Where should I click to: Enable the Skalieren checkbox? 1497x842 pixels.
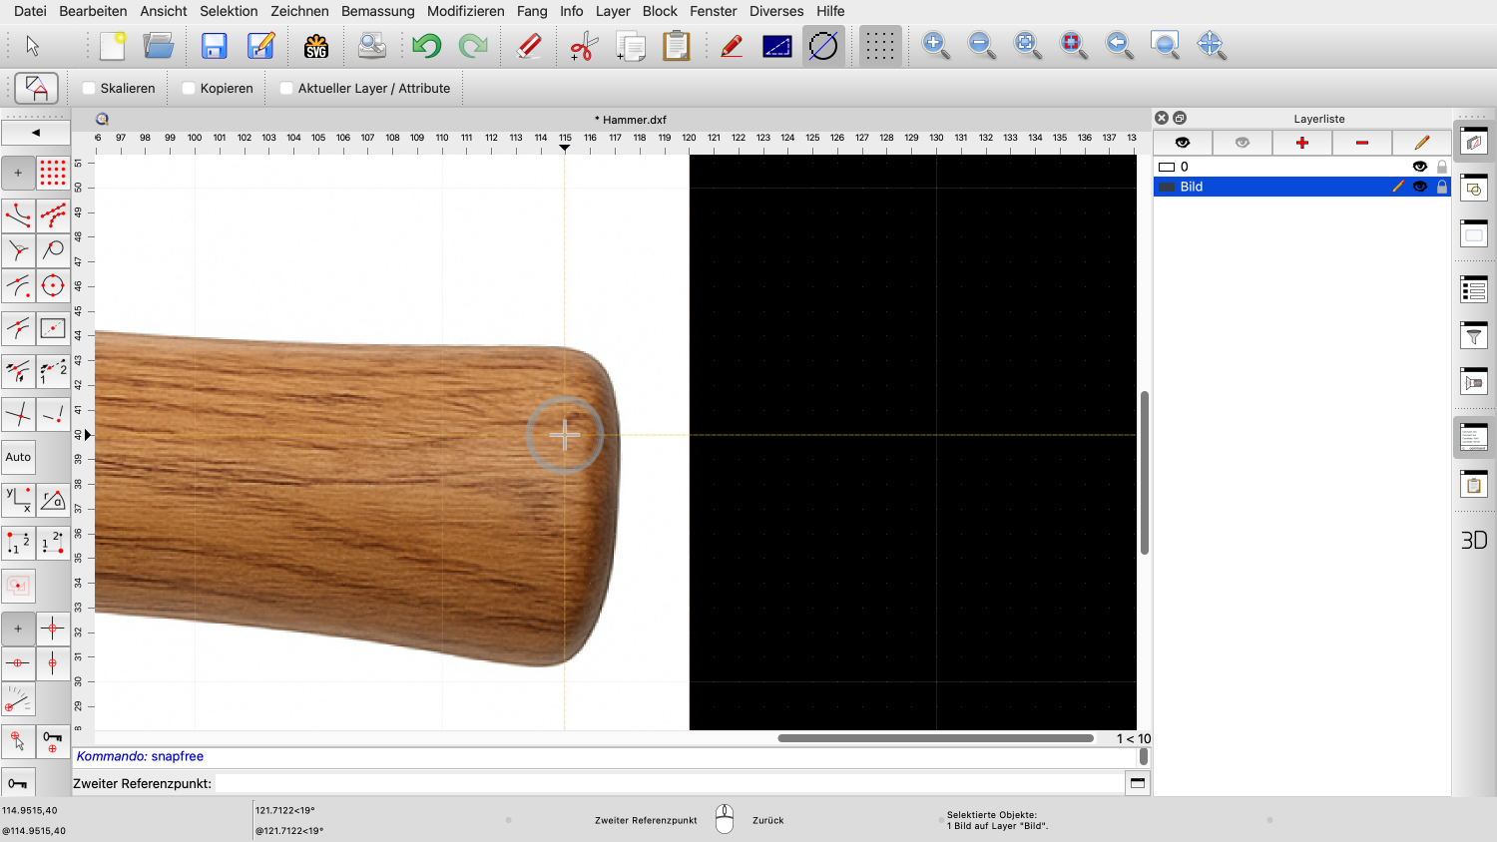click(89, 88)
